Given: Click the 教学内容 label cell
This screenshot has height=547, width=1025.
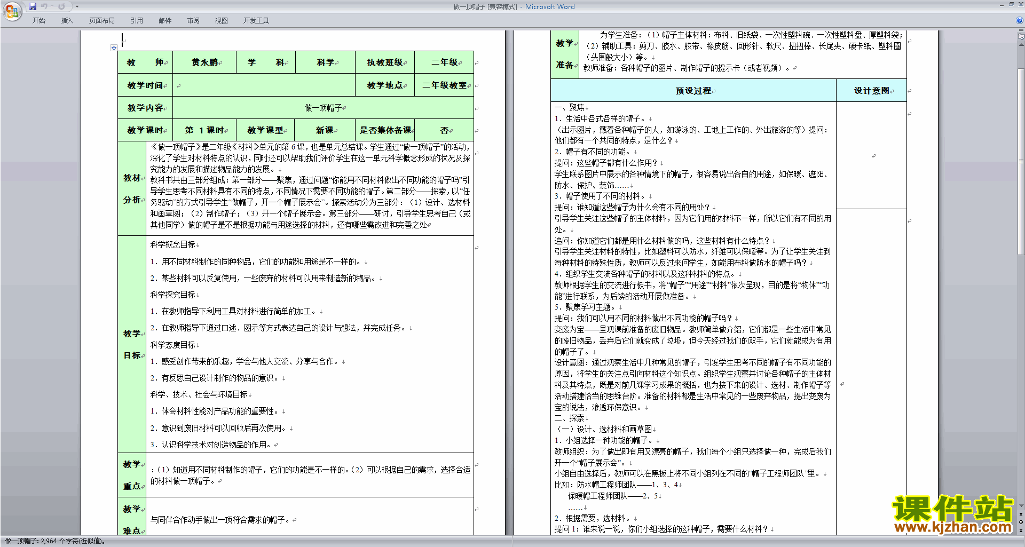Looking at the screenshot, I should point(145,108).
